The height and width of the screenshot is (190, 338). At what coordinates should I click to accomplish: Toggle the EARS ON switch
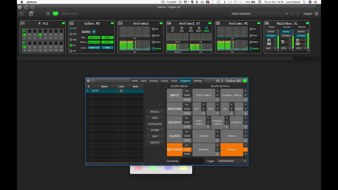point(94,32)
